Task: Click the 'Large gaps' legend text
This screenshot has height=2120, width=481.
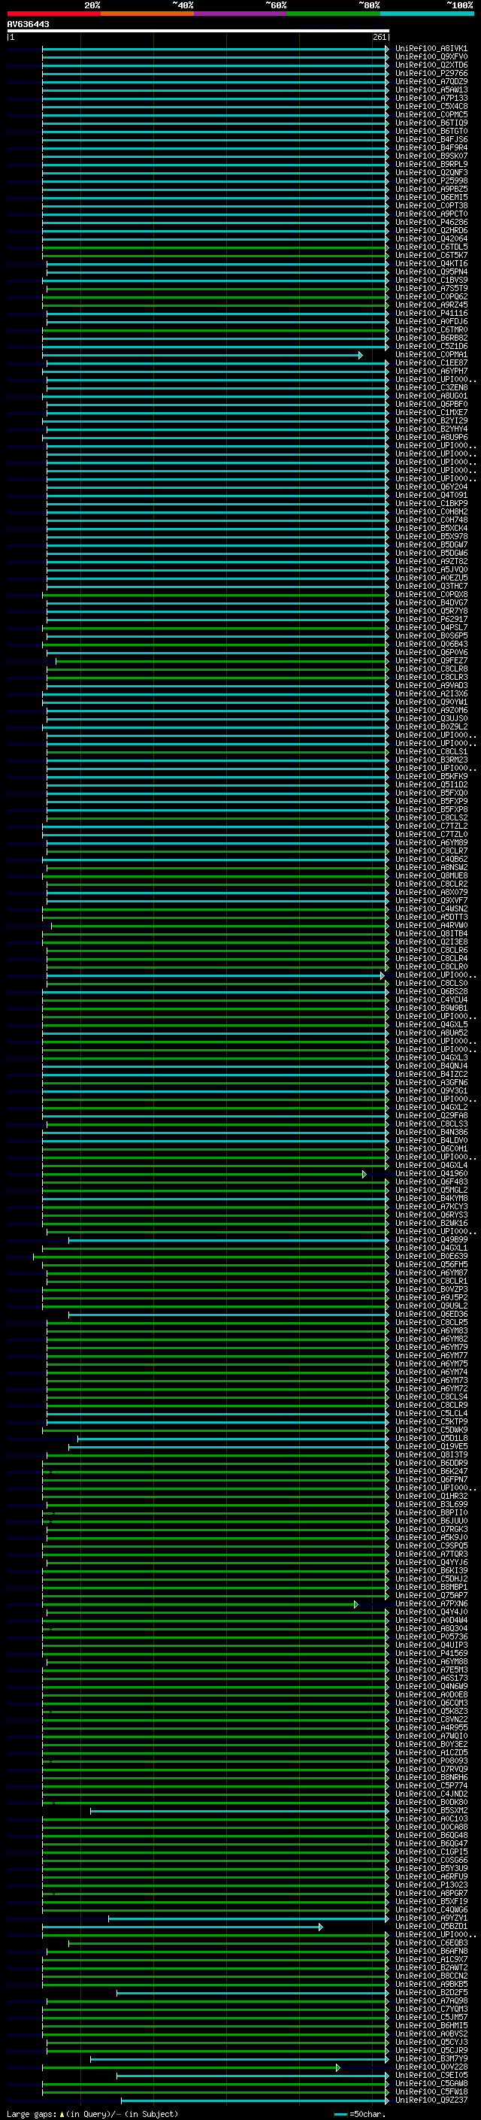Action: 32,2114
